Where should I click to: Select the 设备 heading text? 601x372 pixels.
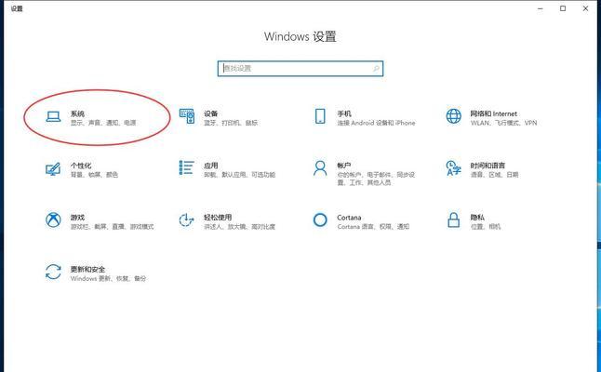click(211, 113)
